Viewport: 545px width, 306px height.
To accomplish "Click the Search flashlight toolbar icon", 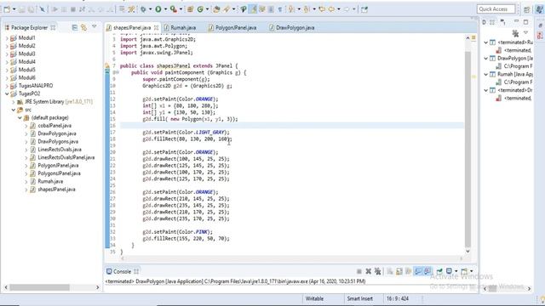I will pos(227,9).
